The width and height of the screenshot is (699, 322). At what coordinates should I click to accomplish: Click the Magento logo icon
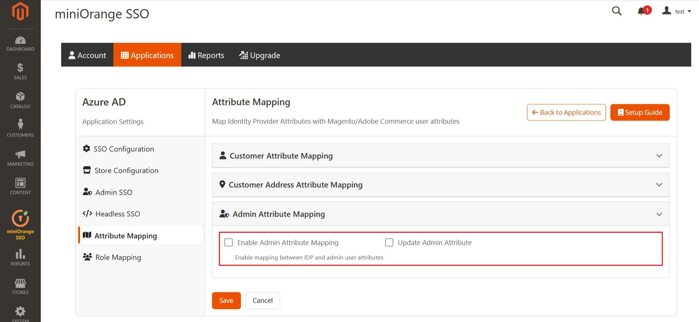click(20, 11)
